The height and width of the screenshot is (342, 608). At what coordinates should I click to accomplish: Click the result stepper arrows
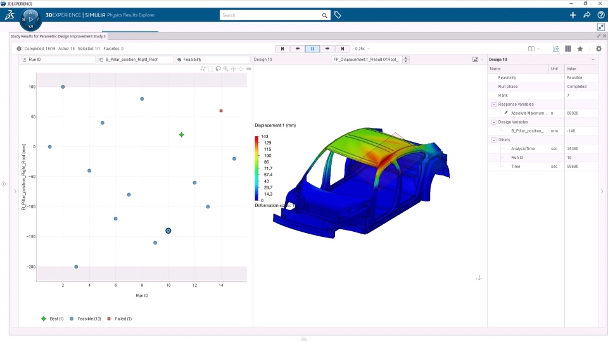[x=406, y=60]
